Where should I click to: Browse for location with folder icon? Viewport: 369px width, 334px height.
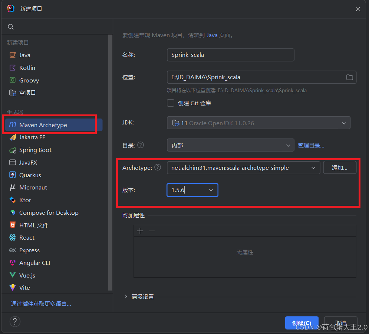click(349, 77)
